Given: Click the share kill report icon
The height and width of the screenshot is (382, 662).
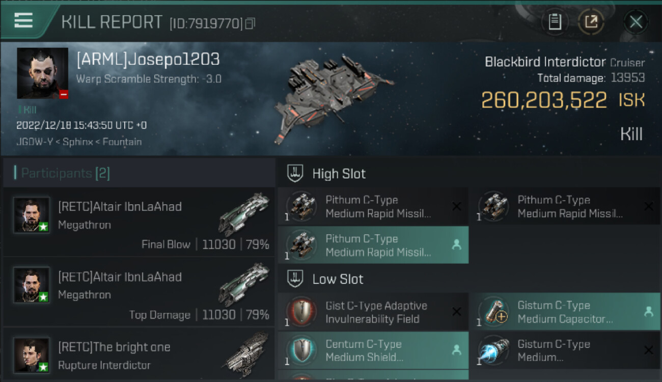Looking at the screenshot, I should (591, 22).
